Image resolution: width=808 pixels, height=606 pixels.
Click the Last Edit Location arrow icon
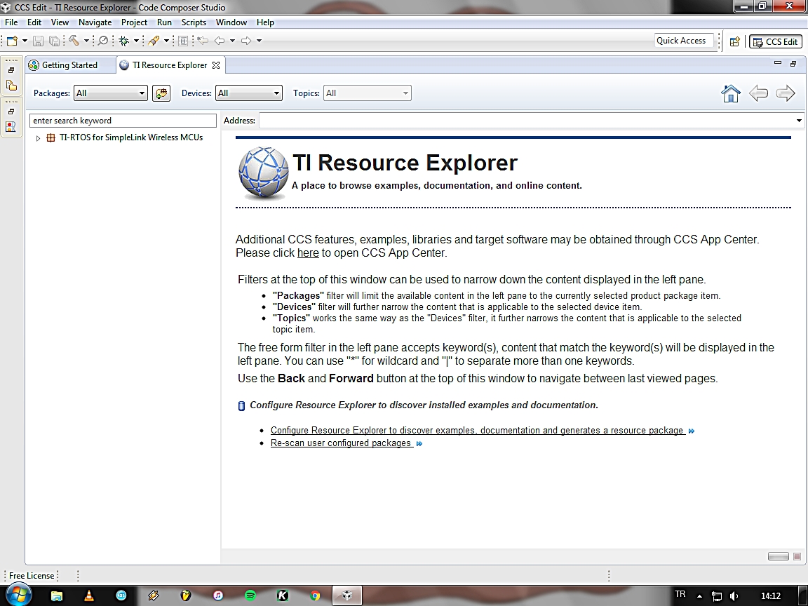click(203, 40)
